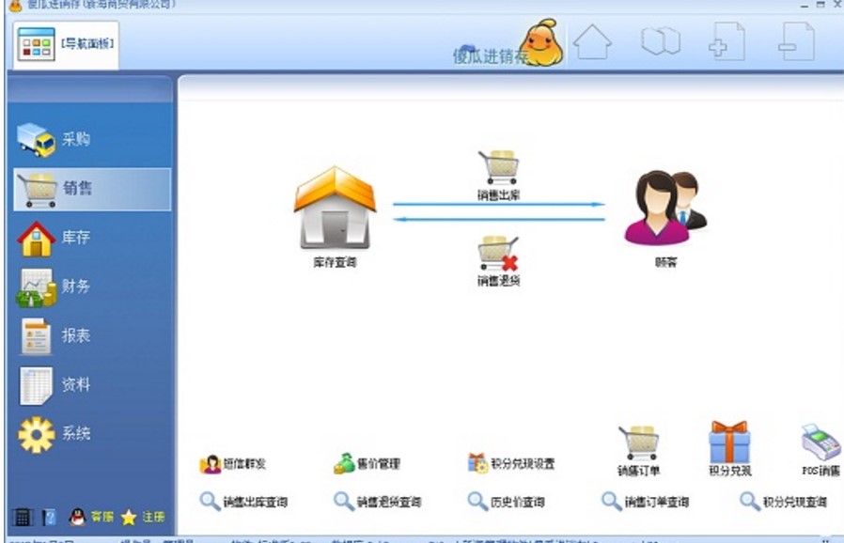Viewport: 844px width, 543px height.
Task: Open the calculator icon at sidebar bottom
Action: point(22,518)
